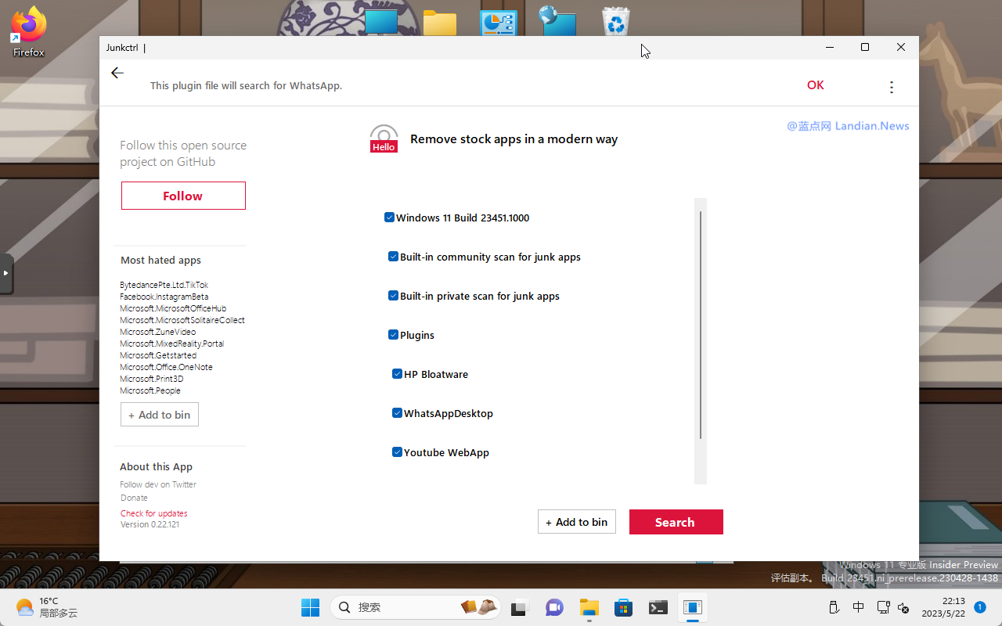This screenshot has height=626, width=1002.
Task: Disable Built-in community scan for junk apps
Action: tap(394, 257)
